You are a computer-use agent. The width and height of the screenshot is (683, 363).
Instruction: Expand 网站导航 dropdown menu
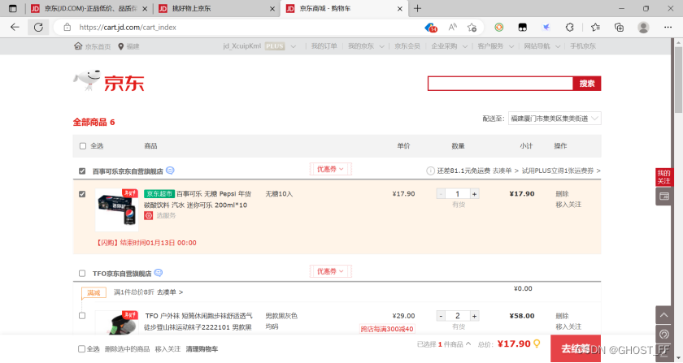click(558, 46)
